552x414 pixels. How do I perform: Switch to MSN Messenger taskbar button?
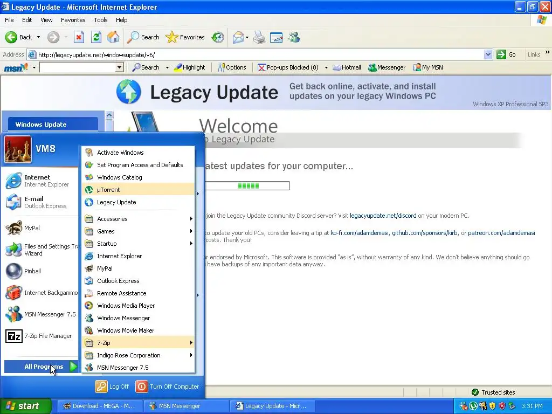click(x=186, y=406)
